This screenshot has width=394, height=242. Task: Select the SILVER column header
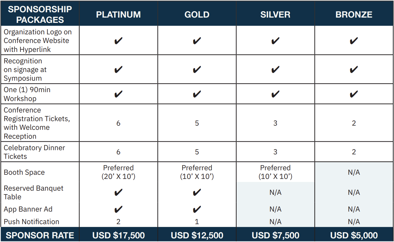275,15
